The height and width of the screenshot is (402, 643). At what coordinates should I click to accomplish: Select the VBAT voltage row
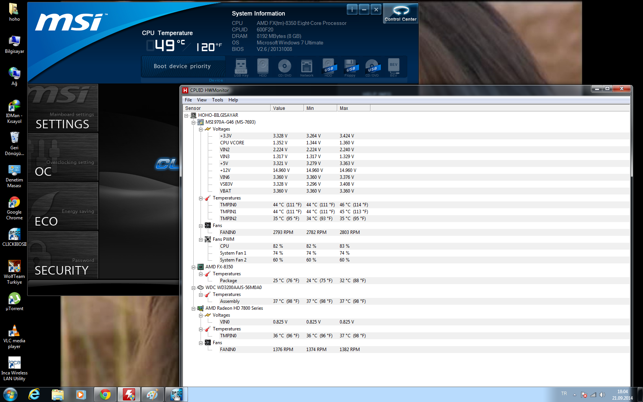point(406,191)
